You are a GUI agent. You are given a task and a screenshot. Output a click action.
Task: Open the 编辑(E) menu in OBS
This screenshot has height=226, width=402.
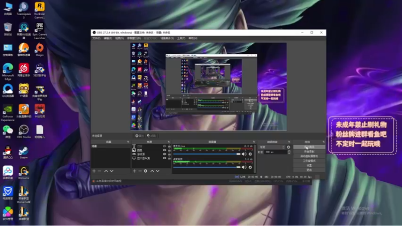tap(108, 38)
